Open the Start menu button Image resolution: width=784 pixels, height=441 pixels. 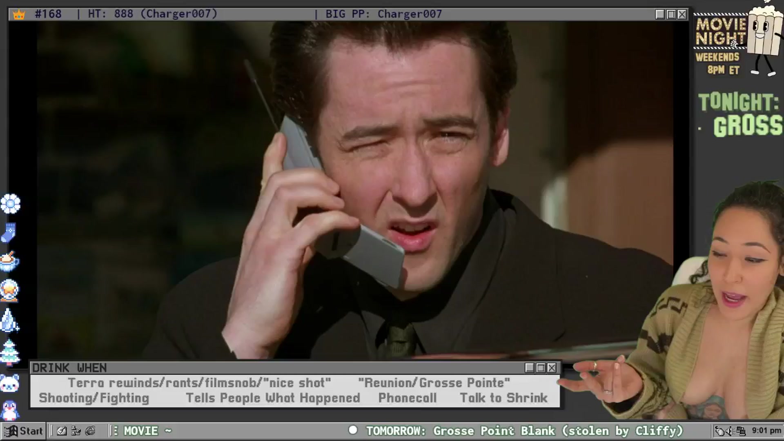pos(24,431)
